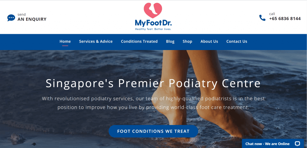Open the Services & Advice menu
This screenshot has width=307, height=148.
96,42
